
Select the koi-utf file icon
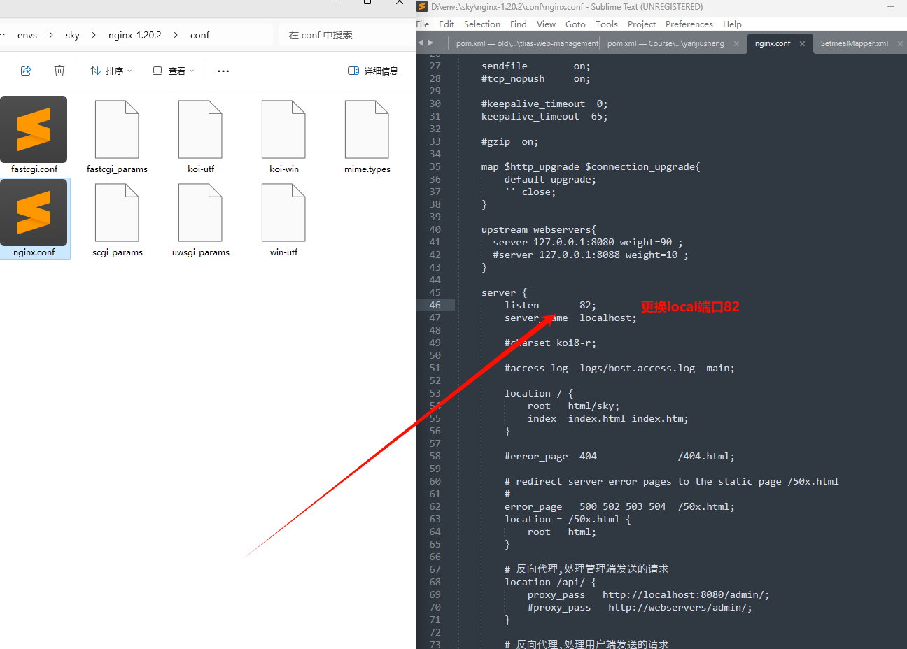(x=200, y=129)
